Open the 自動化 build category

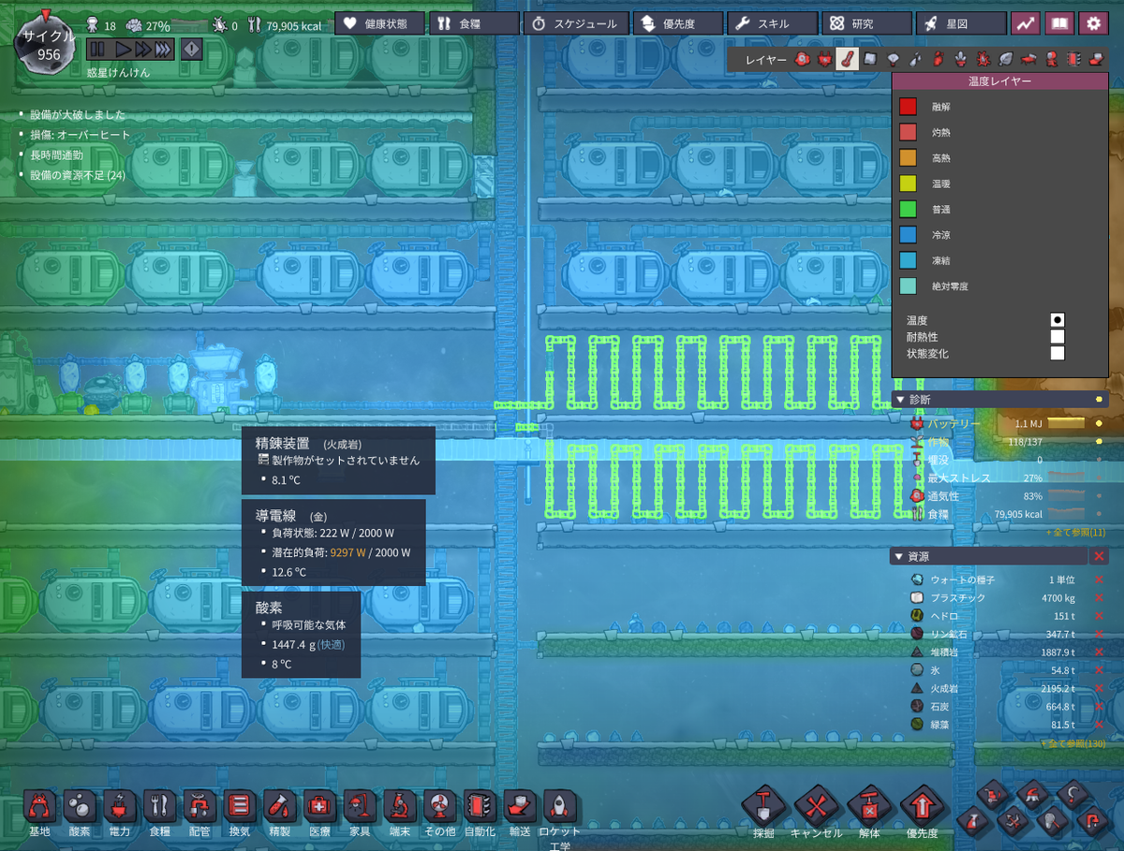point(480,806)
